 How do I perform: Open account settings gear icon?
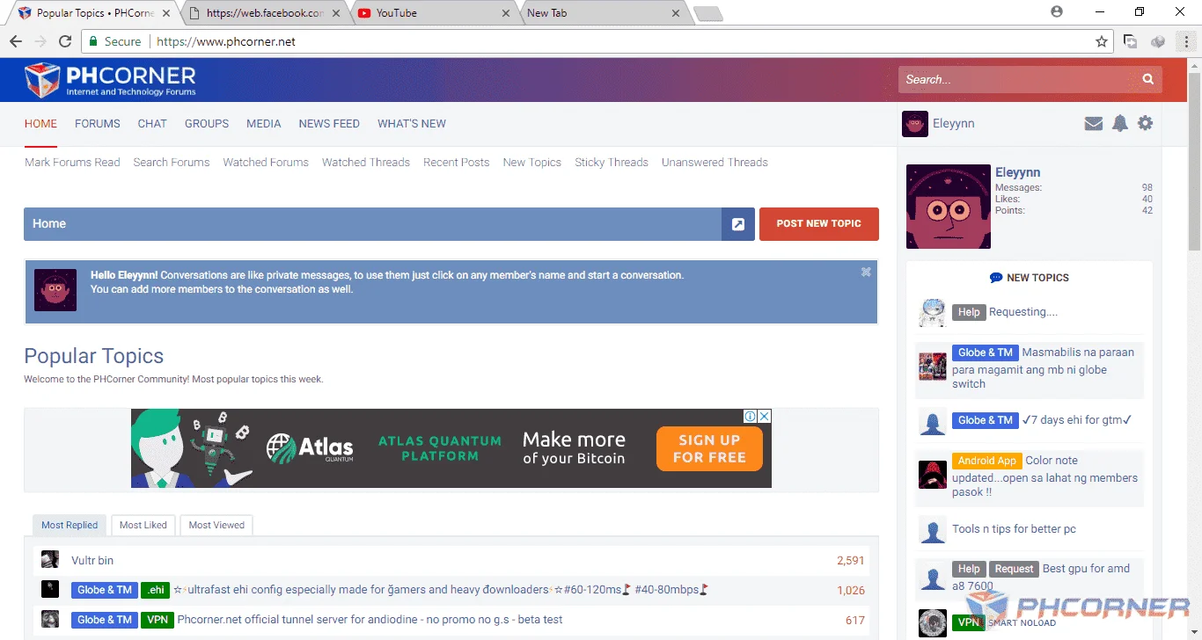1145,124
